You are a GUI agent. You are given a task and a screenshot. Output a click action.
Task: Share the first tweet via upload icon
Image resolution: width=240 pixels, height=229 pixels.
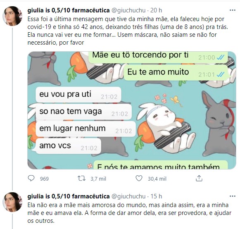tap(199, 179)
